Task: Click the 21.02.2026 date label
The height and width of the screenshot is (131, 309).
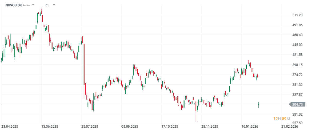Action: click(x=290, y=127)
